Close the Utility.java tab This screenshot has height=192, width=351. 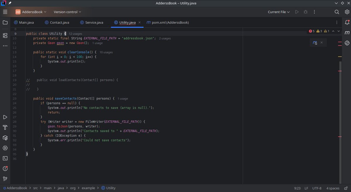[140, 22]
